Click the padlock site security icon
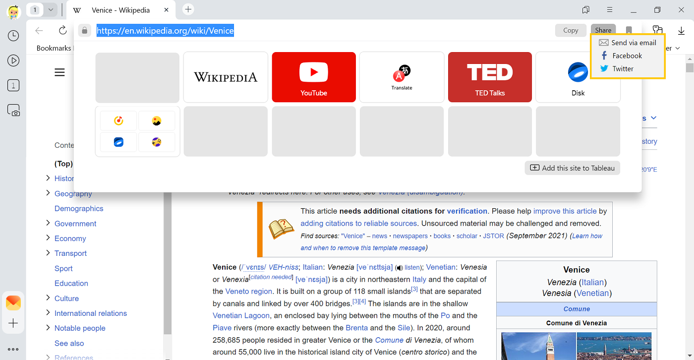The height and width of the screenshot is (360, 694). click(85, 30)
